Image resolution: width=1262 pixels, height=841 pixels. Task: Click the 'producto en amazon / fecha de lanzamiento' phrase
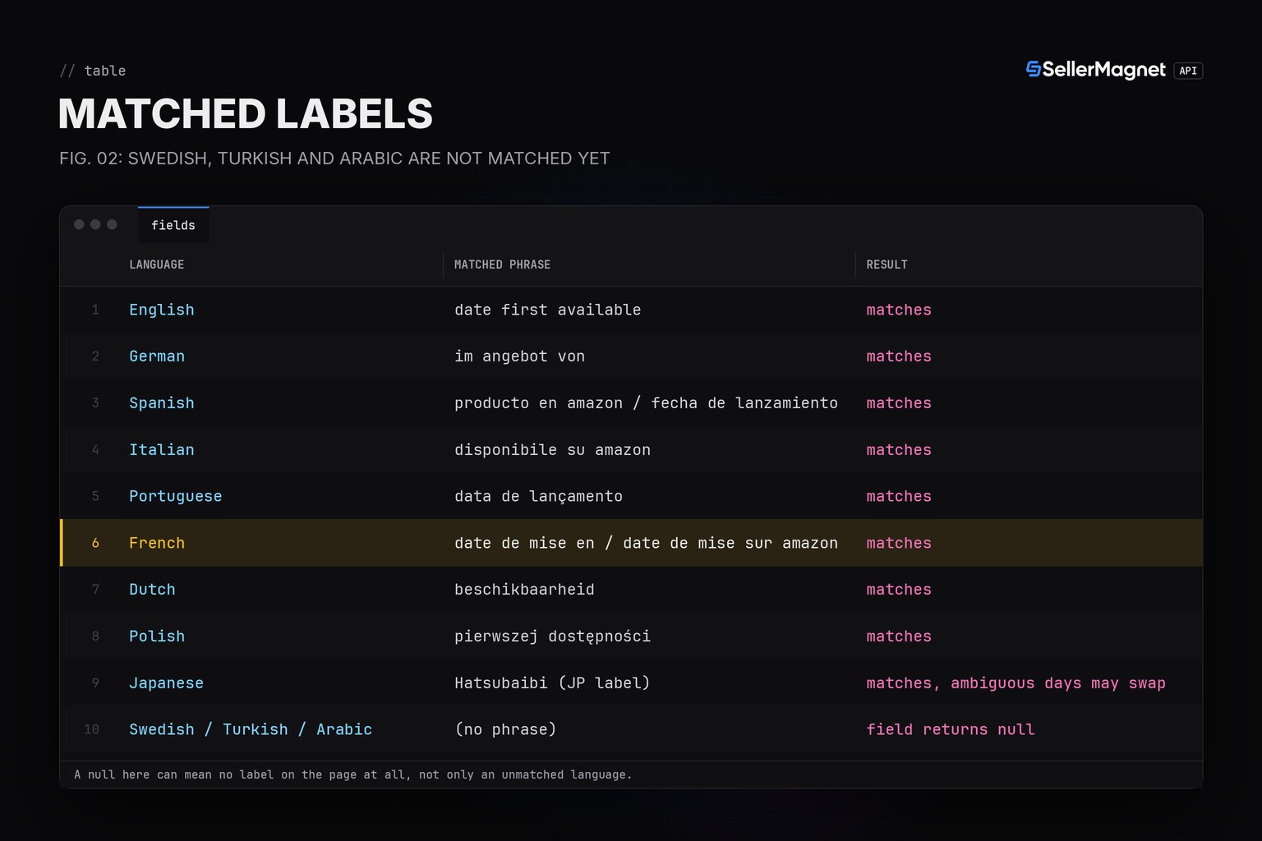point(647,403)
